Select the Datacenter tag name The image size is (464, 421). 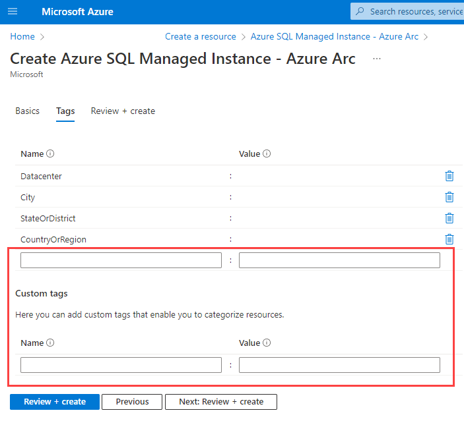point(41,177)
